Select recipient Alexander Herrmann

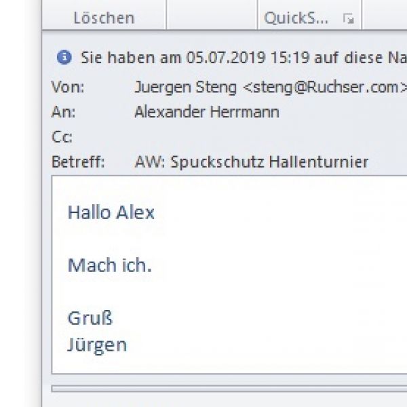click(207, 112)
